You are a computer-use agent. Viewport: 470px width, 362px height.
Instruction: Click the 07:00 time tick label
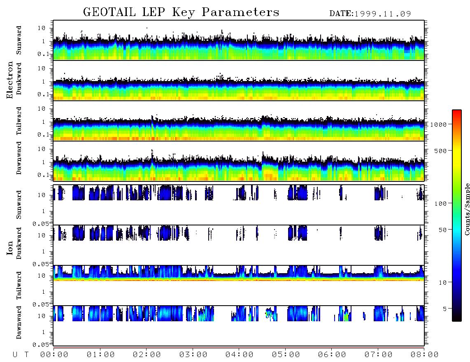pos(379,355)
